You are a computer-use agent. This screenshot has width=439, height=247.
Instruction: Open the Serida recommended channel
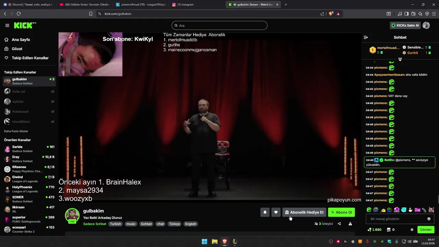tap(29, 149)
